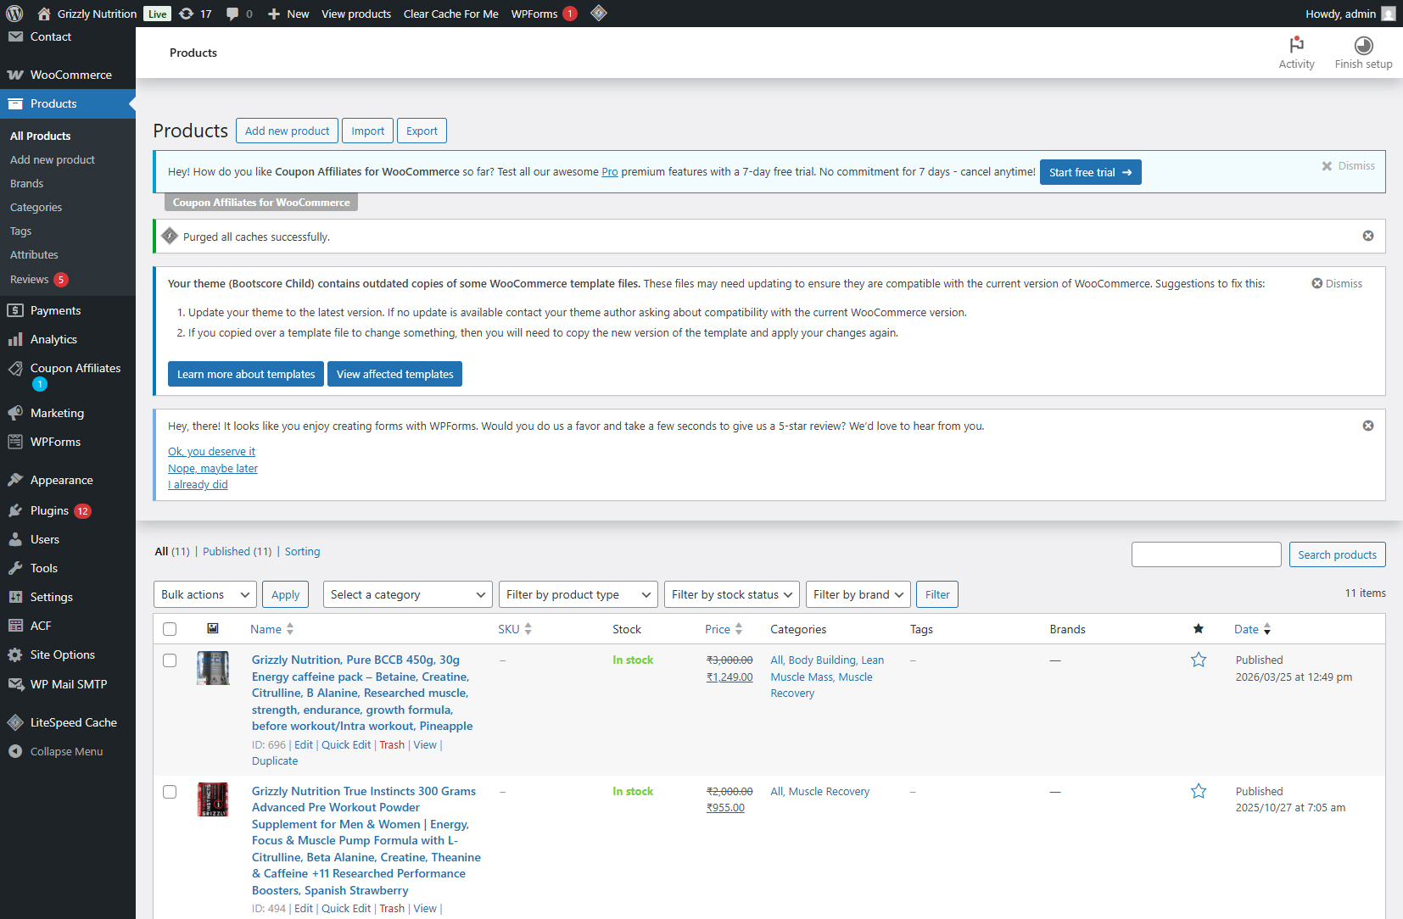Click the LiteSpeed Cache toolbar diamond icon
1403x919 pixels.
pos(599,14)
